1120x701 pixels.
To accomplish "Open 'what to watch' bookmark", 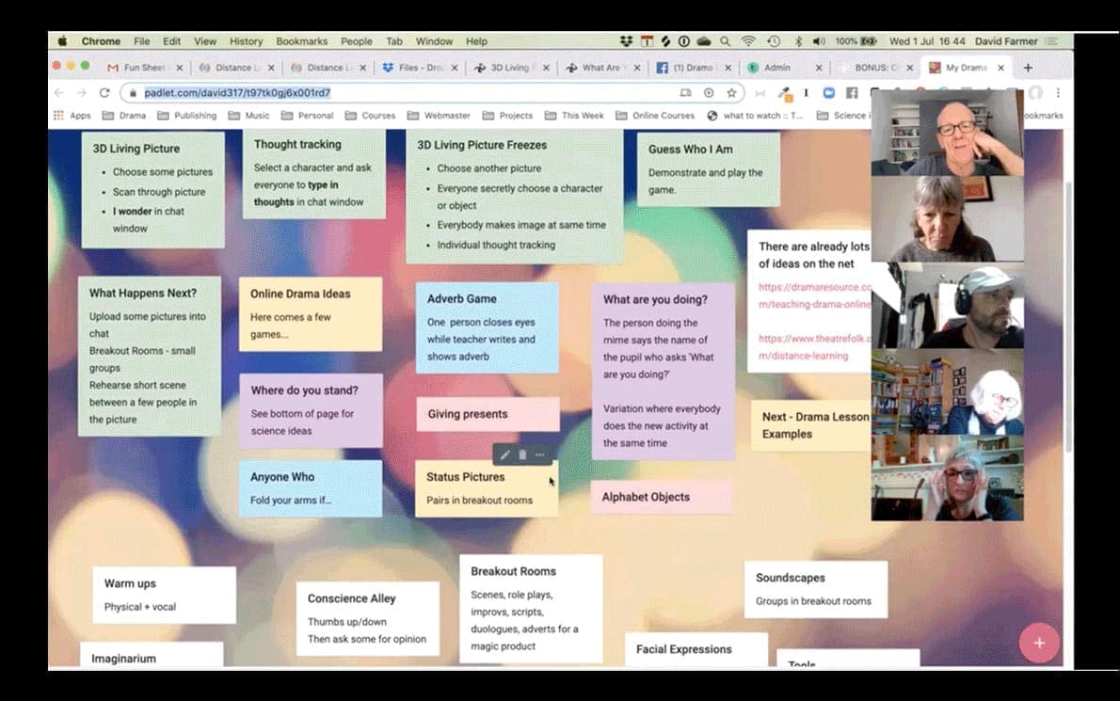I will coord(756,116).
